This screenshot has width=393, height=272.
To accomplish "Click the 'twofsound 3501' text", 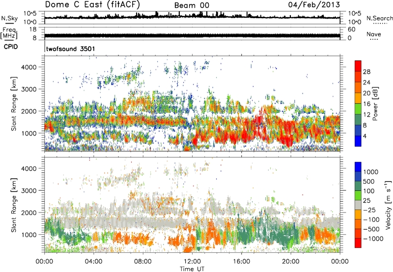I will point(70,49).
